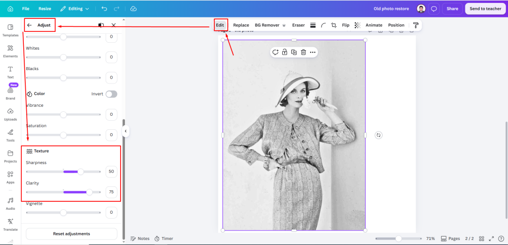The height and width of the screenshot is (245, 508).
Task: Click the 'Old photo restore' title
Action: tap(391, 9)
